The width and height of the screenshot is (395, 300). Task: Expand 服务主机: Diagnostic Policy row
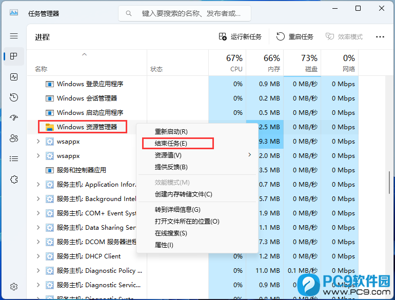coord(38,271)
